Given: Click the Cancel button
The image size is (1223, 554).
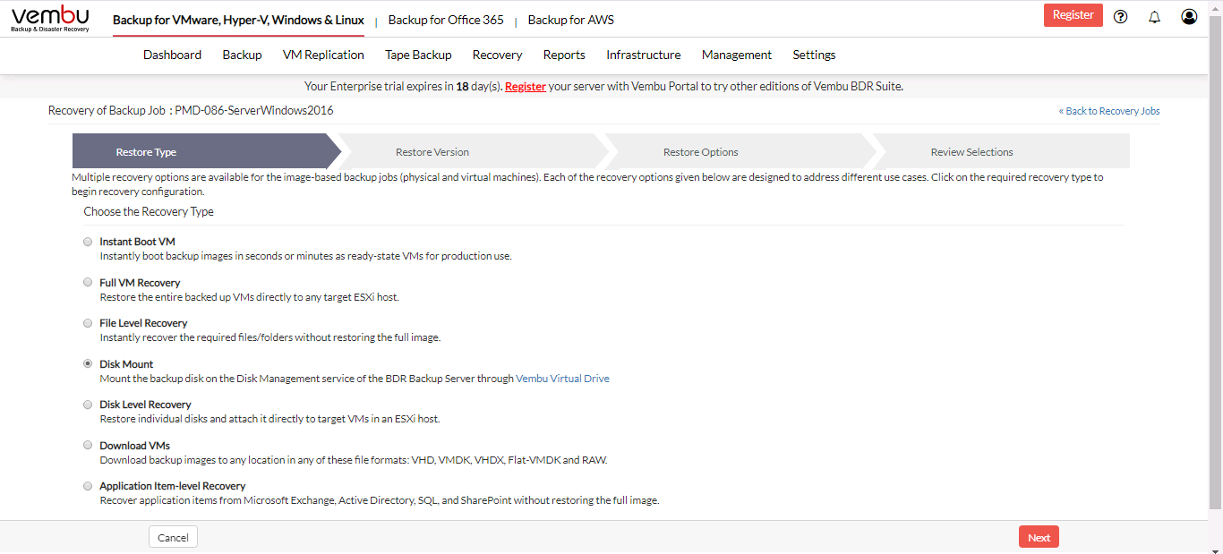Looking at the screenshot, I should pos(173,537).
